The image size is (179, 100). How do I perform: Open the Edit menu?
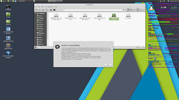click(x=39, y=7)
